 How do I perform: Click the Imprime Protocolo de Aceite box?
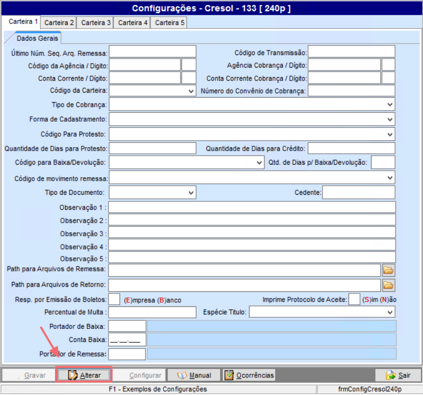pyautogui.click(x=354, y=299)
